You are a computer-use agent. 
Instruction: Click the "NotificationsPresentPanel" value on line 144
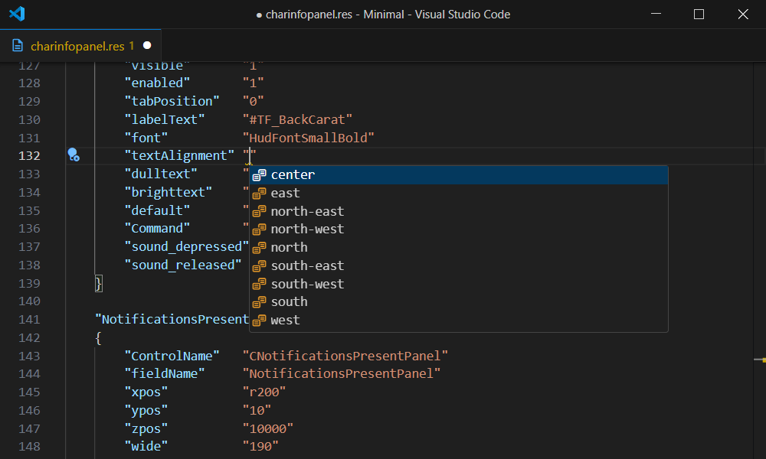pyautogui.click(x=342, y=373)
